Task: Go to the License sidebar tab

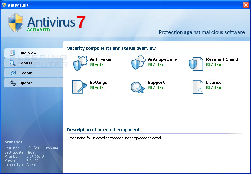Action: (33, 73)
